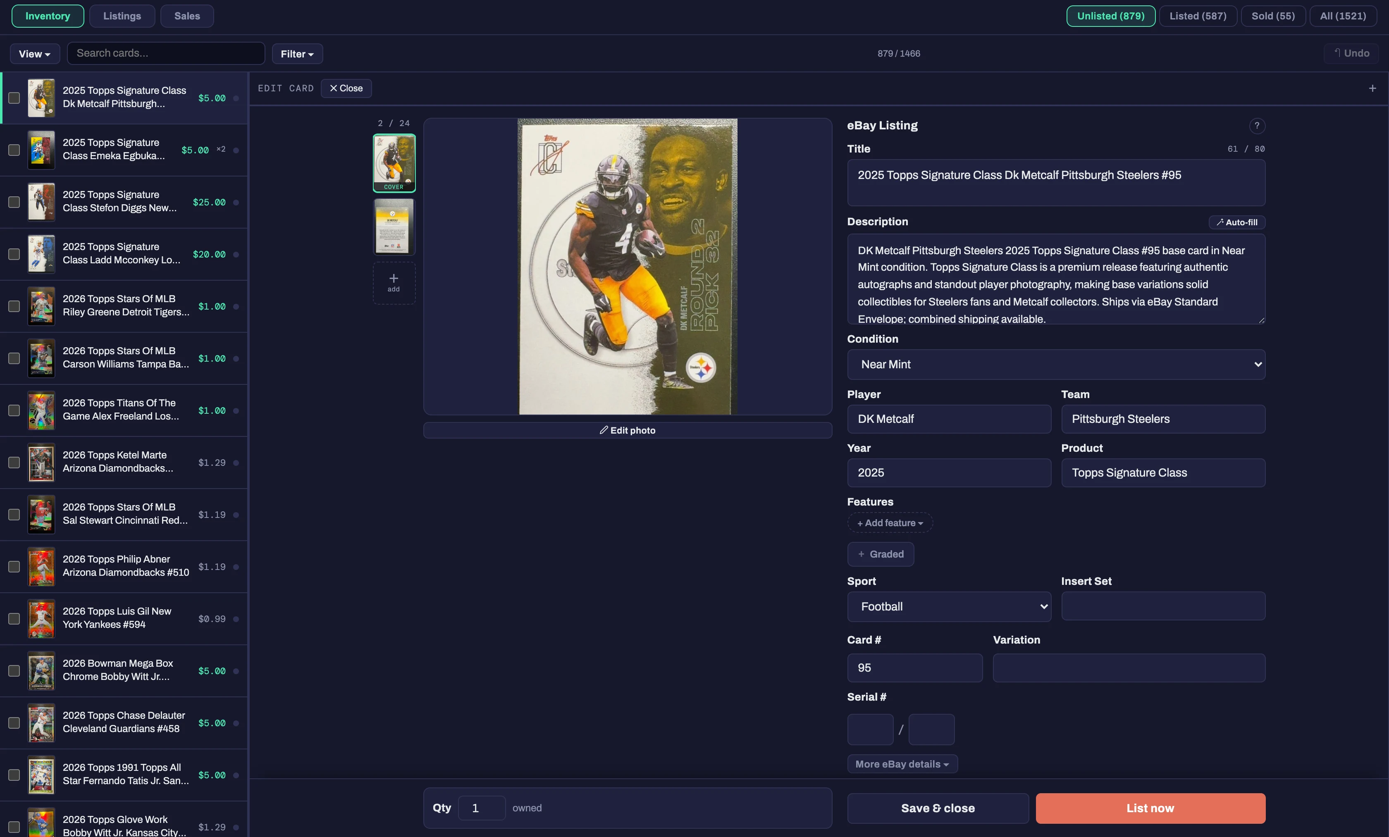
Task: Show Sold (55) cards
Action: pyautogui.click(x=1273, y=16)
